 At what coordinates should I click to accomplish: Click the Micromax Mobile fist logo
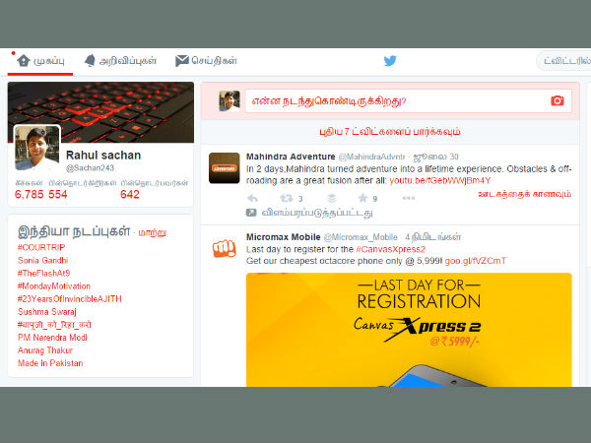click(x=225, y=247)
